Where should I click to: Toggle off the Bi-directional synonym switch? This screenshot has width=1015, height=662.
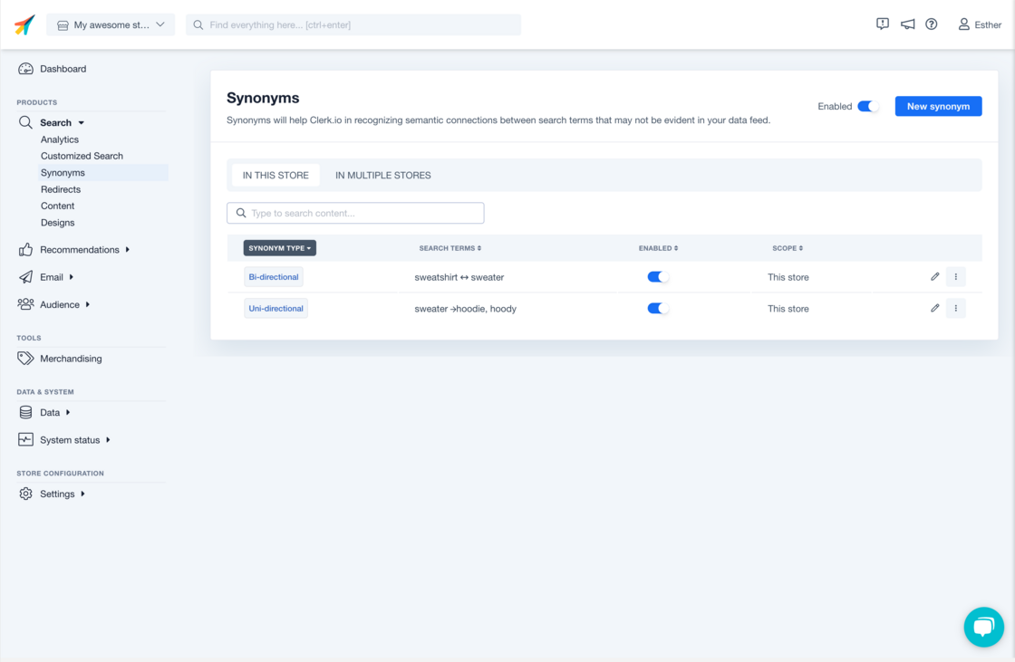[657, 276]
